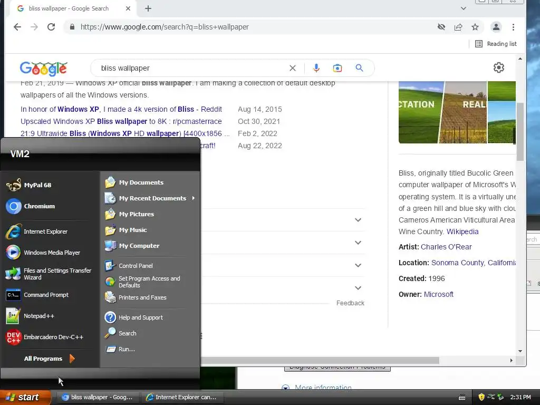This screenshot has width=540, height=405.
Task: Click the Start button
Action: tap(25, 397)
